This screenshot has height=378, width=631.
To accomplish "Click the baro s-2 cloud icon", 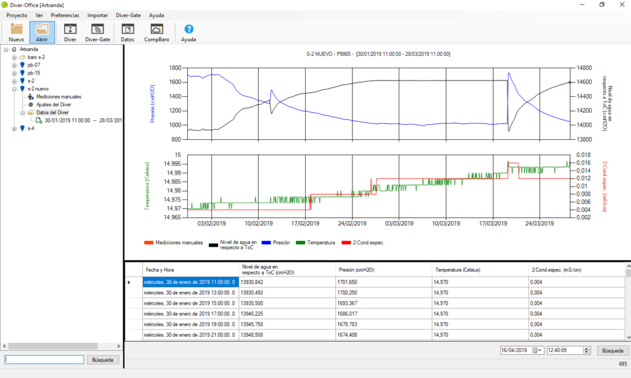I will point(22,57).
